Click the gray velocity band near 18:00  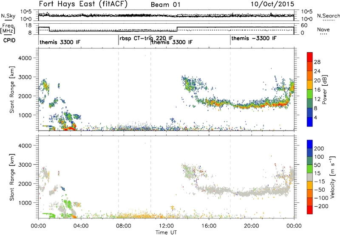point(230,190)
